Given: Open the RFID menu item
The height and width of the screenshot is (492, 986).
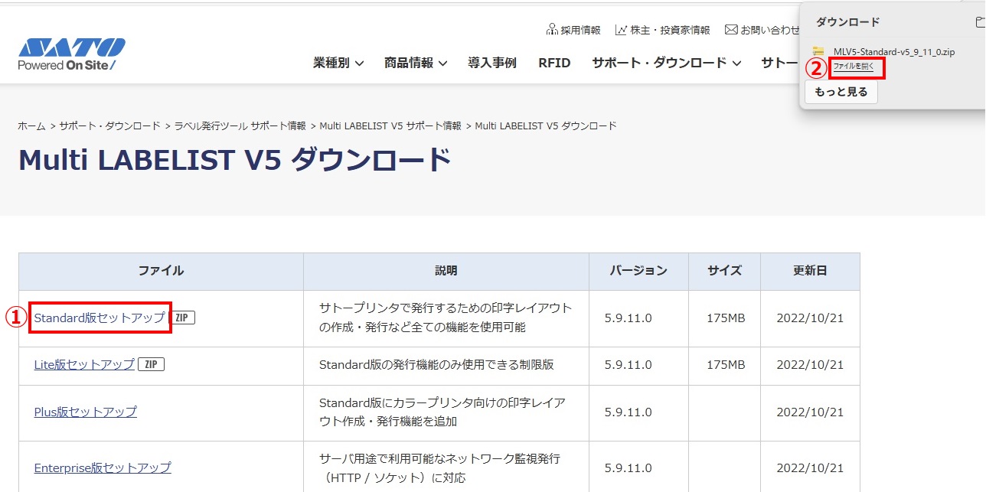Looking at the screenshot, I should click(x=554, y=63).
